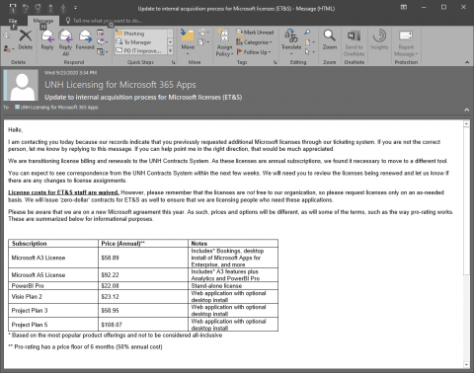Open the Rules dropdown in the Move group
The image size is (474, 373).
[203, 33]
